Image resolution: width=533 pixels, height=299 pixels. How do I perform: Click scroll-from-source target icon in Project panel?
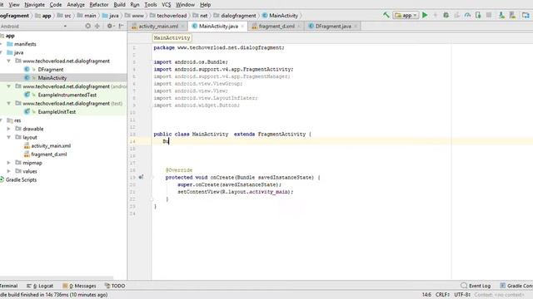(x=87, y=26)
